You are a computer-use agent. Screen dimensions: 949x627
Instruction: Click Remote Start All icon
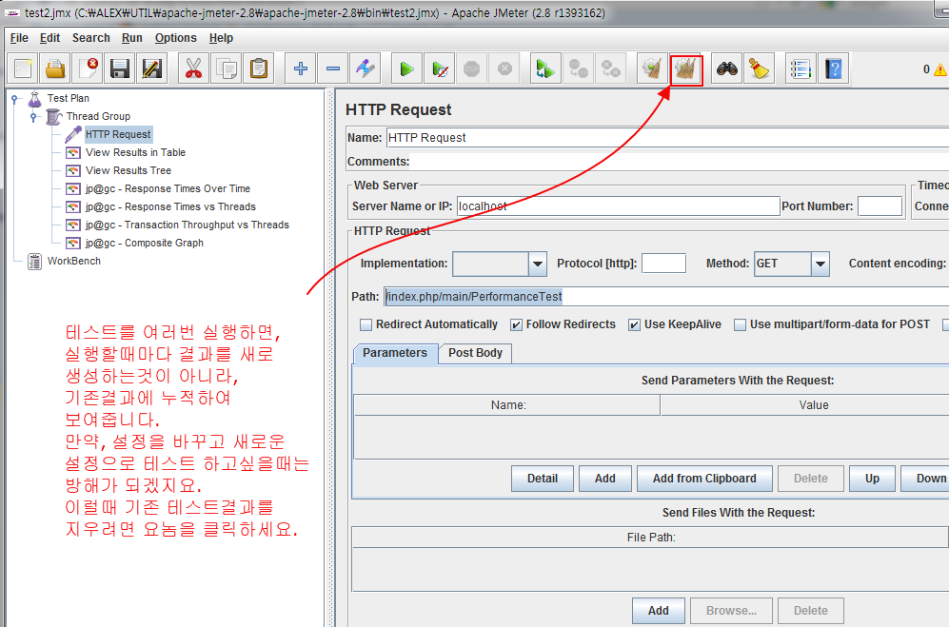[545, 69]
